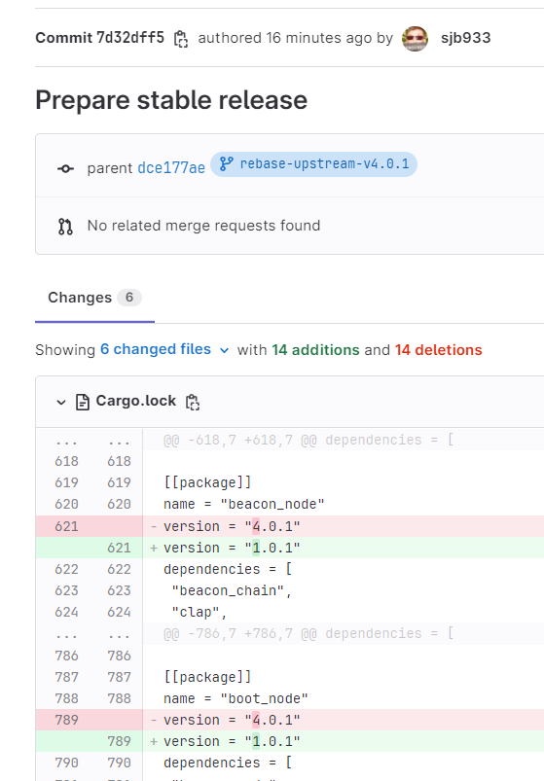Select old line number 621

tap(67, 526)
